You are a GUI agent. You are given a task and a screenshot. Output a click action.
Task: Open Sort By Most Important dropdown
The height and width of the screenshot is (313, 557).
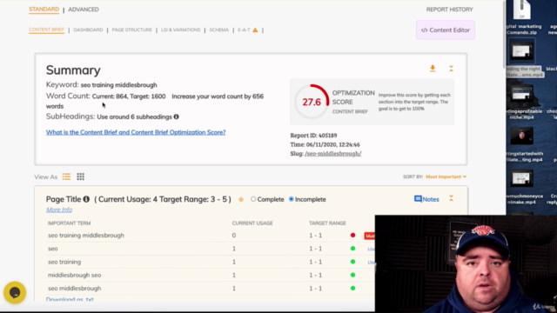pyautogui.click(x=446, y=176)
